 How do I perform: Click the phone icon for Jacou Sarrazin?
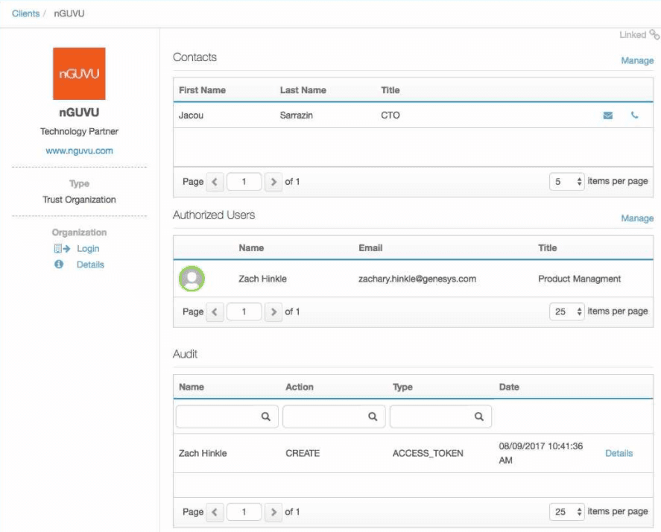coord(635,115)
